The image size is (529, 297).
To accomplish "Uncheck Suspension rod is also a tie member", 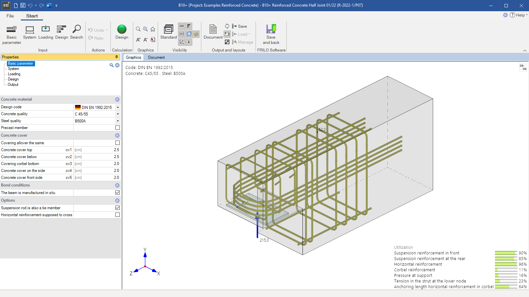I will click(117, 208).
